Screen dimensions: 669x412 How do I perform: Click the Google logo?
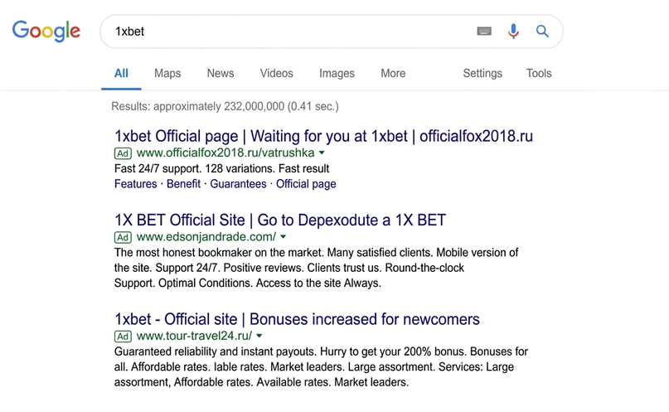tap(46, 32)
